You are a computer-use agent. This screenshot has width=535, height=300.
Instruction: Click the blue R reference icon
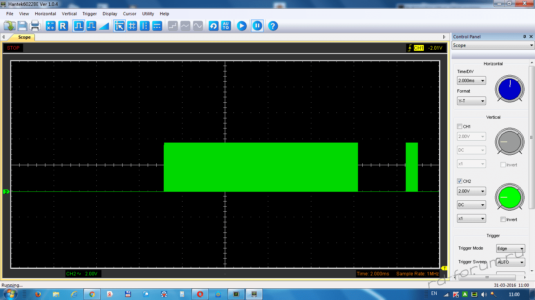point(63,26)
